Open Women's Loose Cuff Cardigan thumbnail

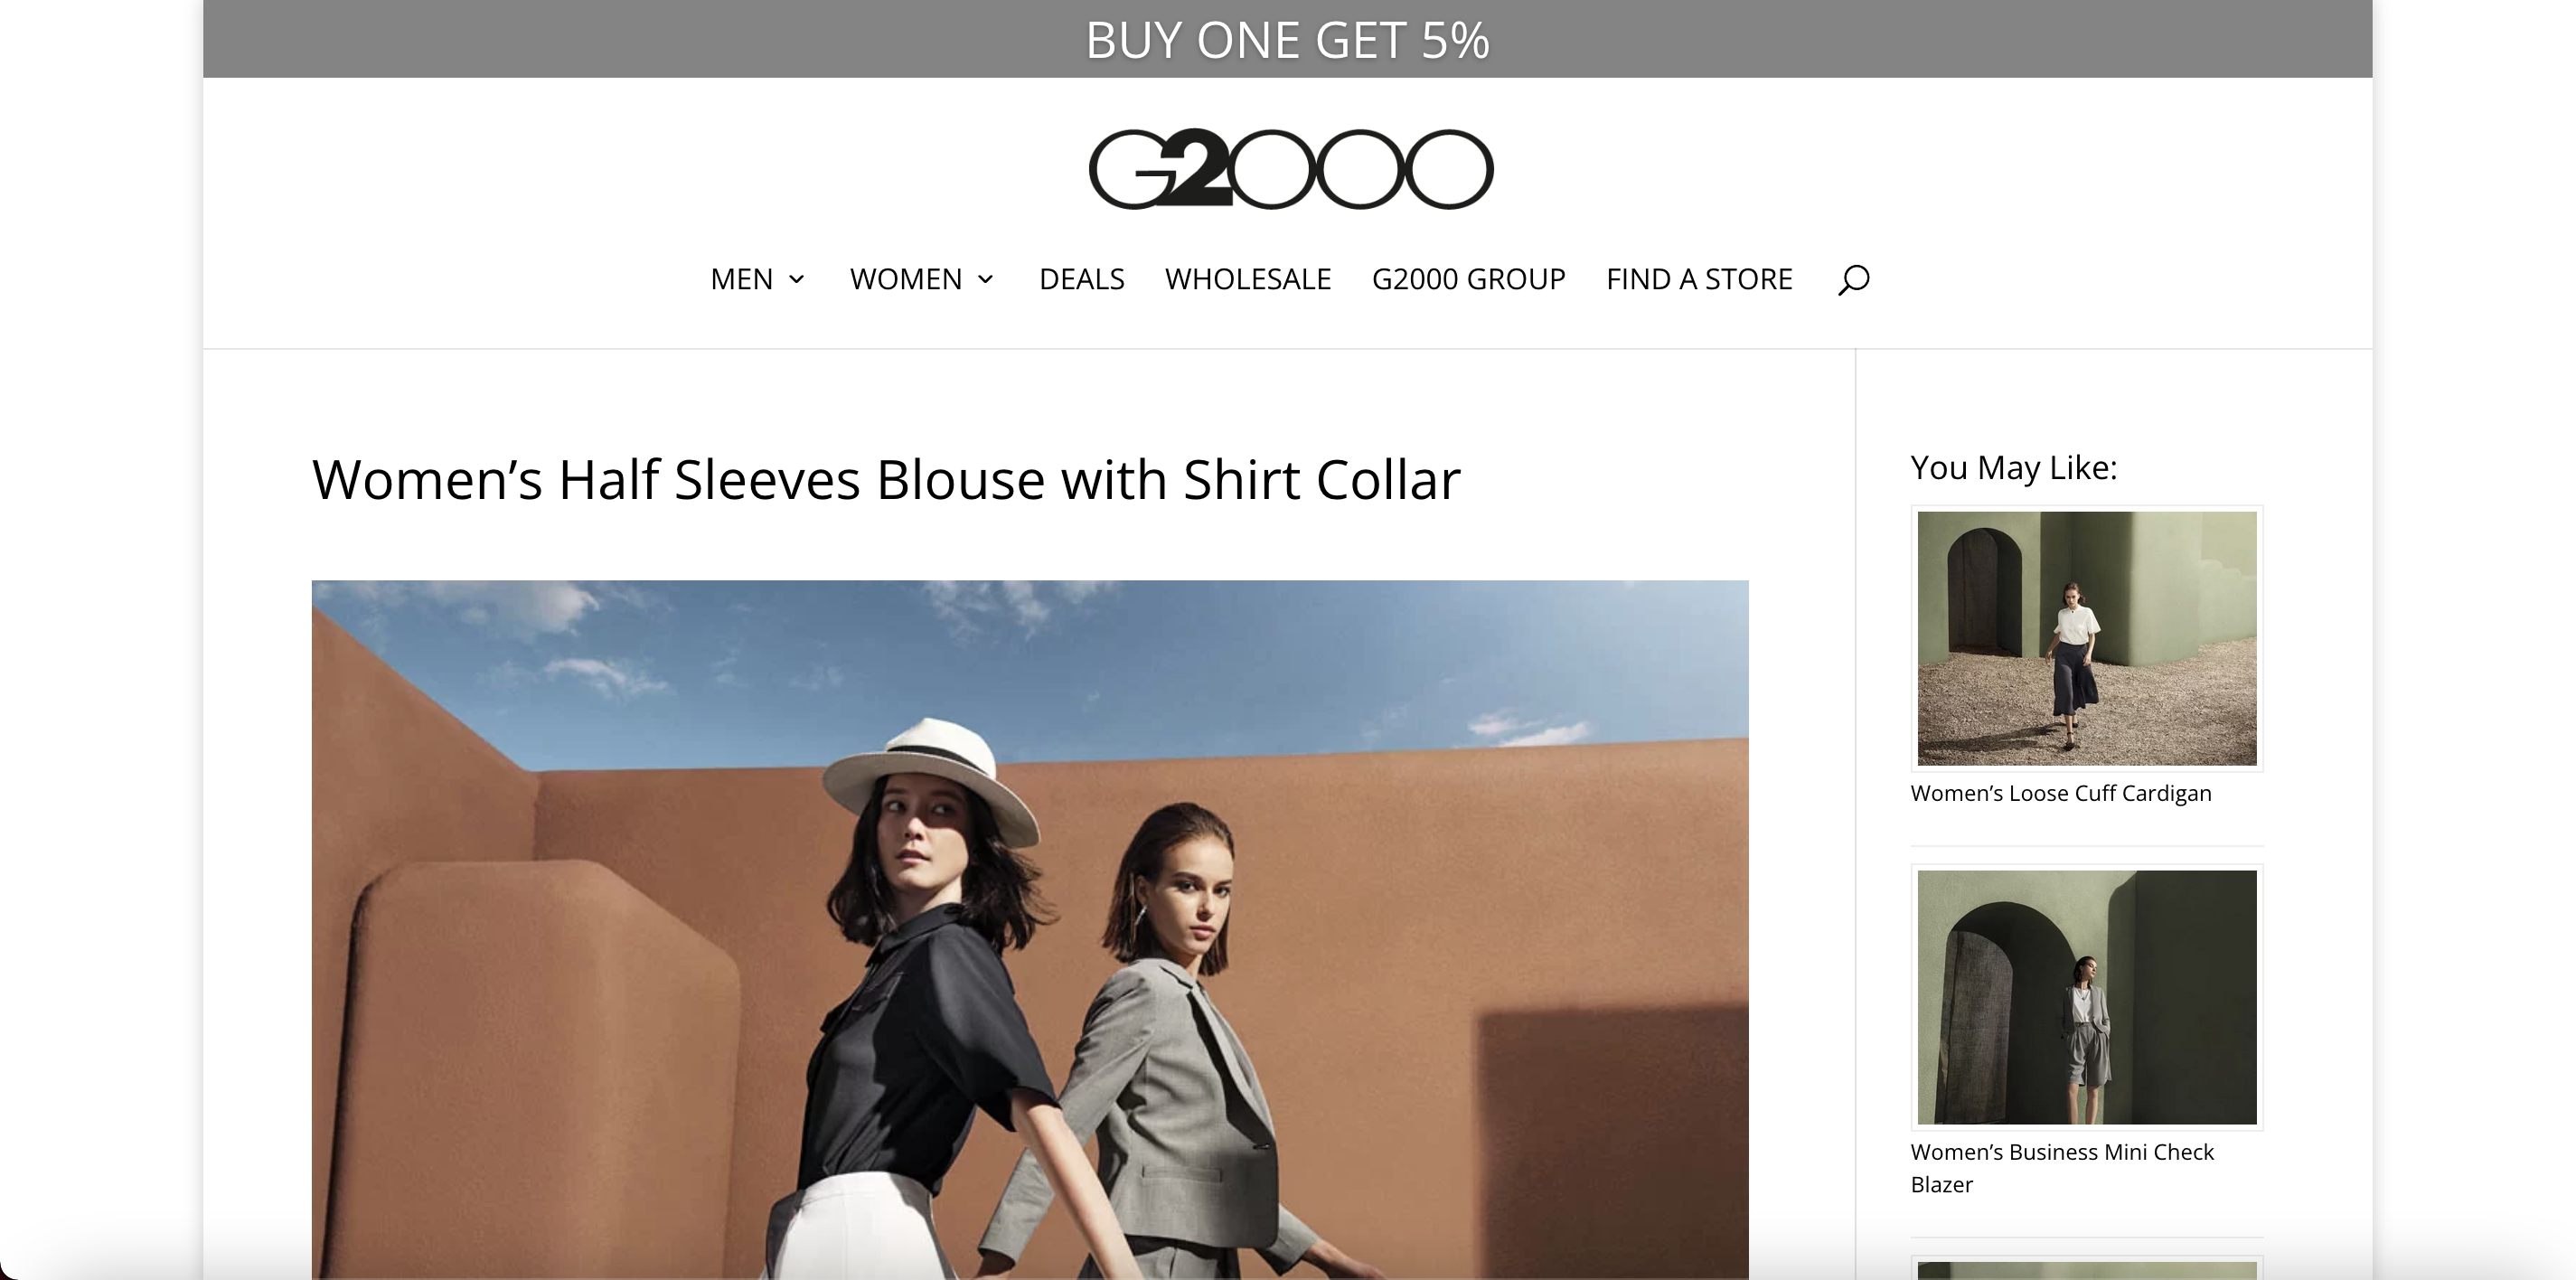point(2087,638)
